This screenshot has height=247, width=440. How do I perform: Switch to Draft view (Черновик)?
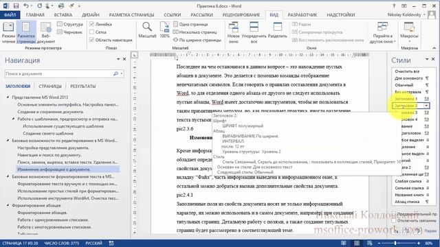click(70, 32)
